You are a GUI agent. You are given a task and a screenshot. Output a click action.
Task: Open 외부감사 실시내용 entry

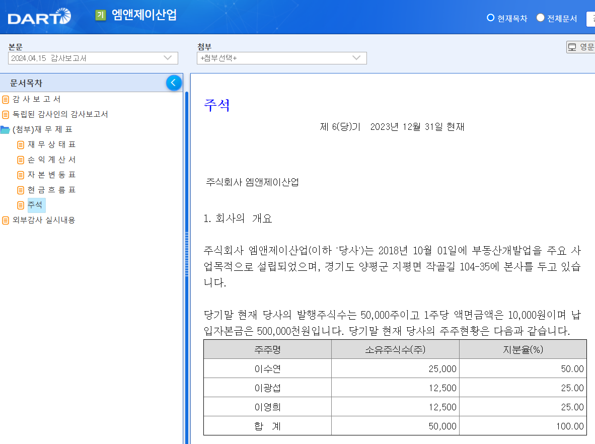pyautogui.click(x=44, y=220)
